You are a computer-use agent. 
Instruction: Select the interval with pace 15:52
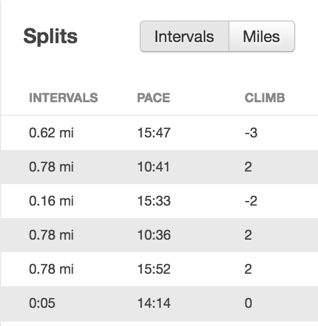pyautogui.click(x=160, y=269)
